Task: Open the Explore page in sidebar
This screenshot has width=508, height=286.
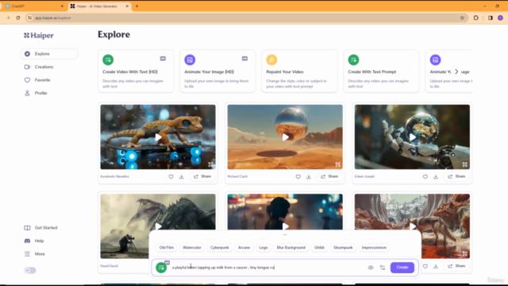Action: 49,54
